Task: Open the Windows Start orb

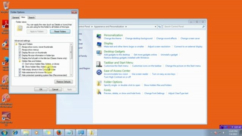Action: 4,133
